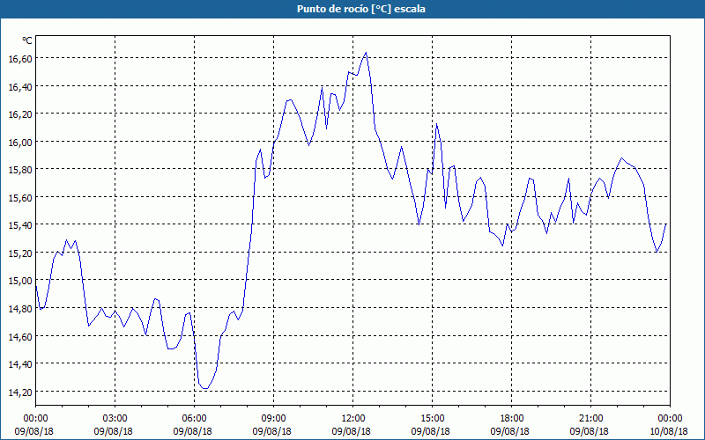Click the 15:00 time axis label
The width and height of the screenshot is (705, 440).
(432, 419)
